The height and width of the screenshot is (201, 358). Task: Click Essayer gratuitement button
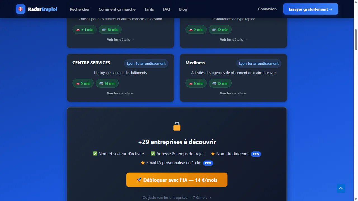tap(310, 9)
